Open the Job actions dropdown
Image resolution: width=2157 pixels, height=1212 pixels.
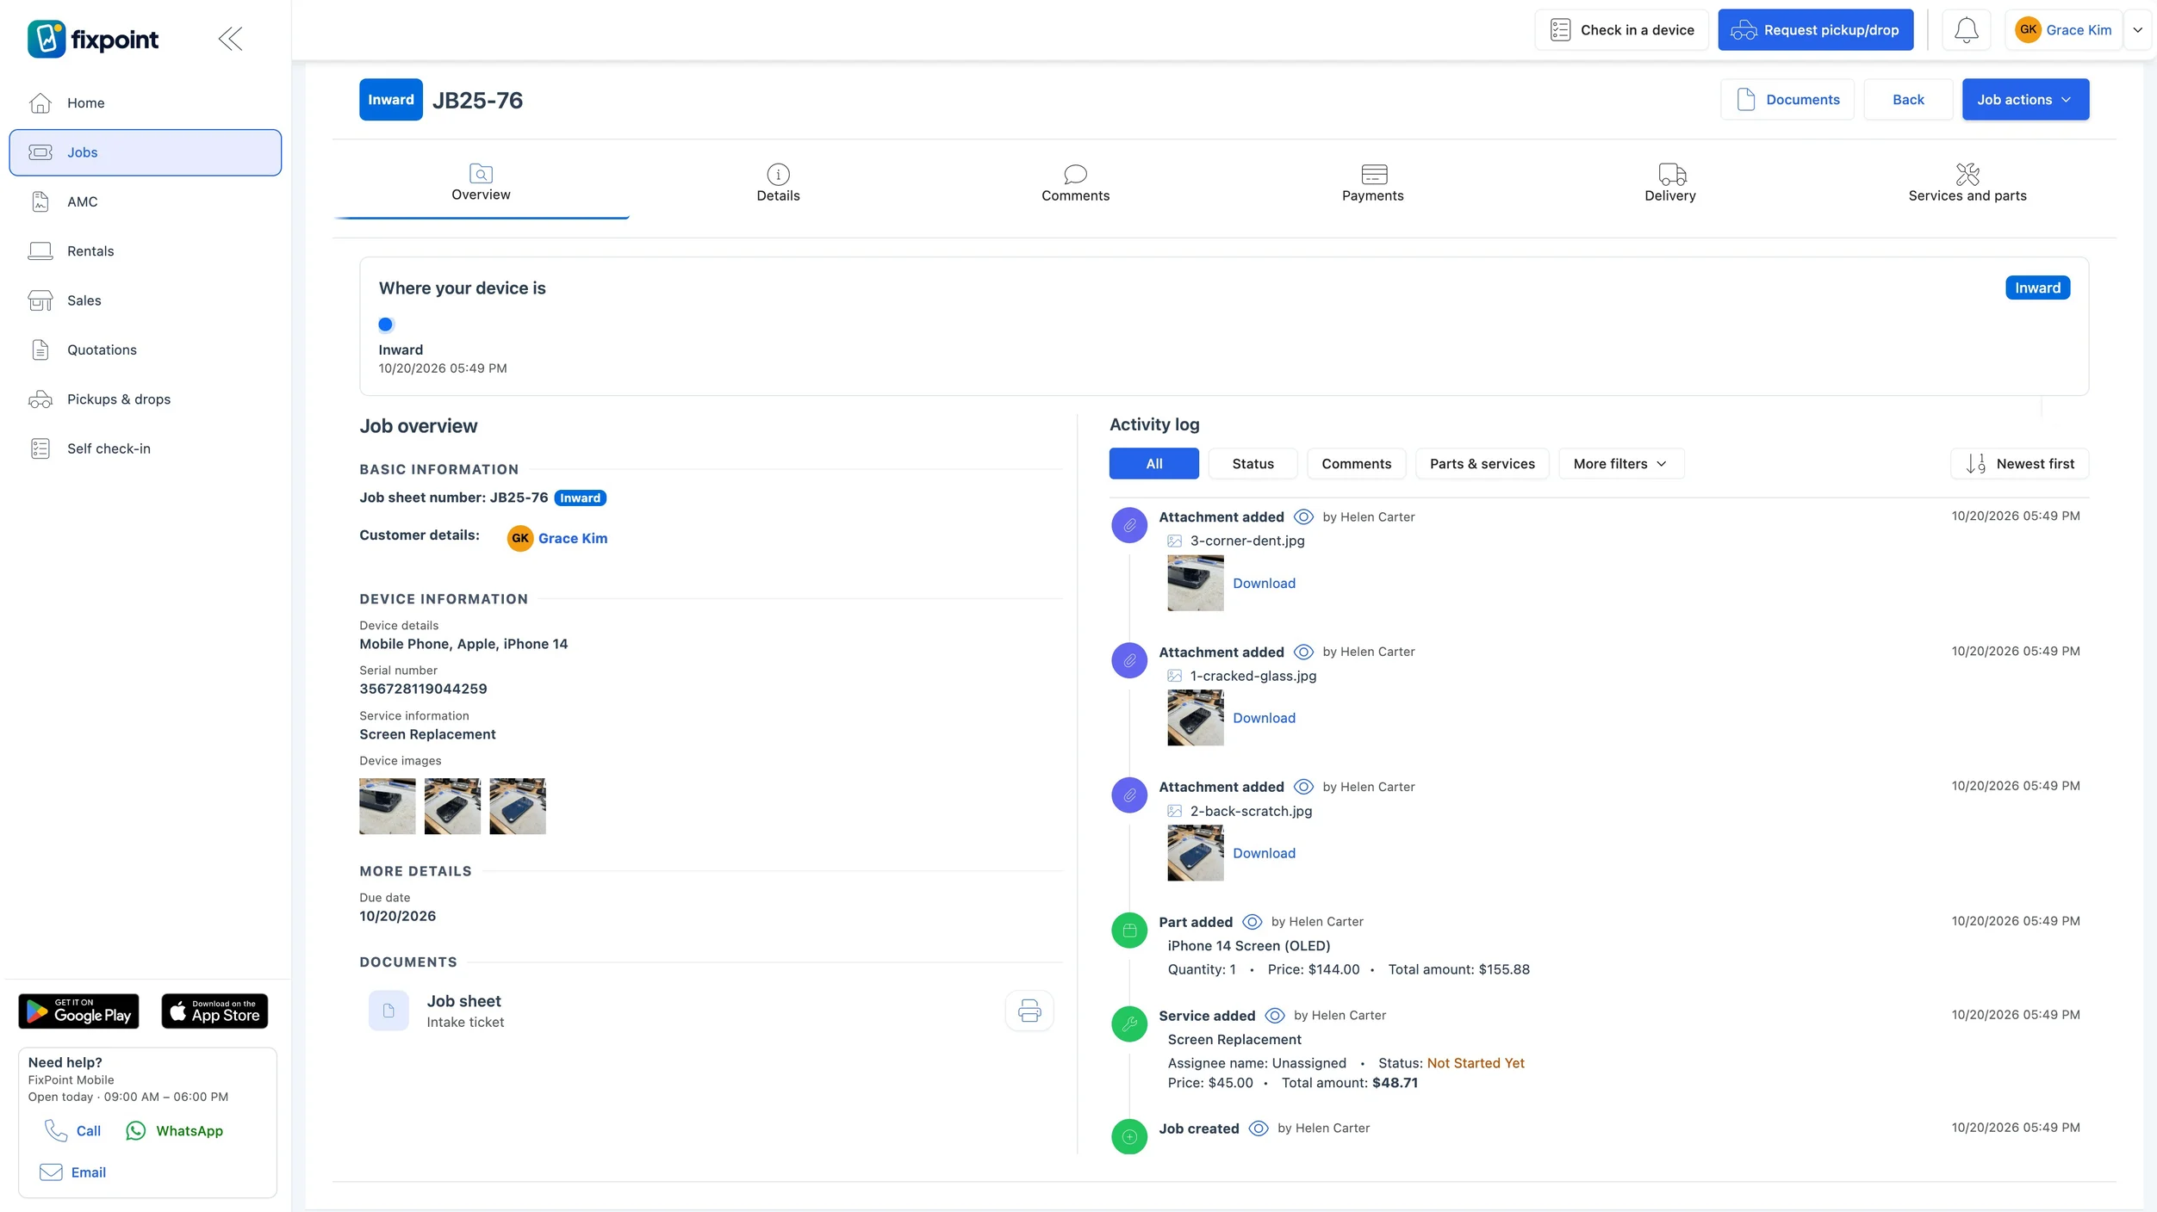click(x=2025, y=100)
